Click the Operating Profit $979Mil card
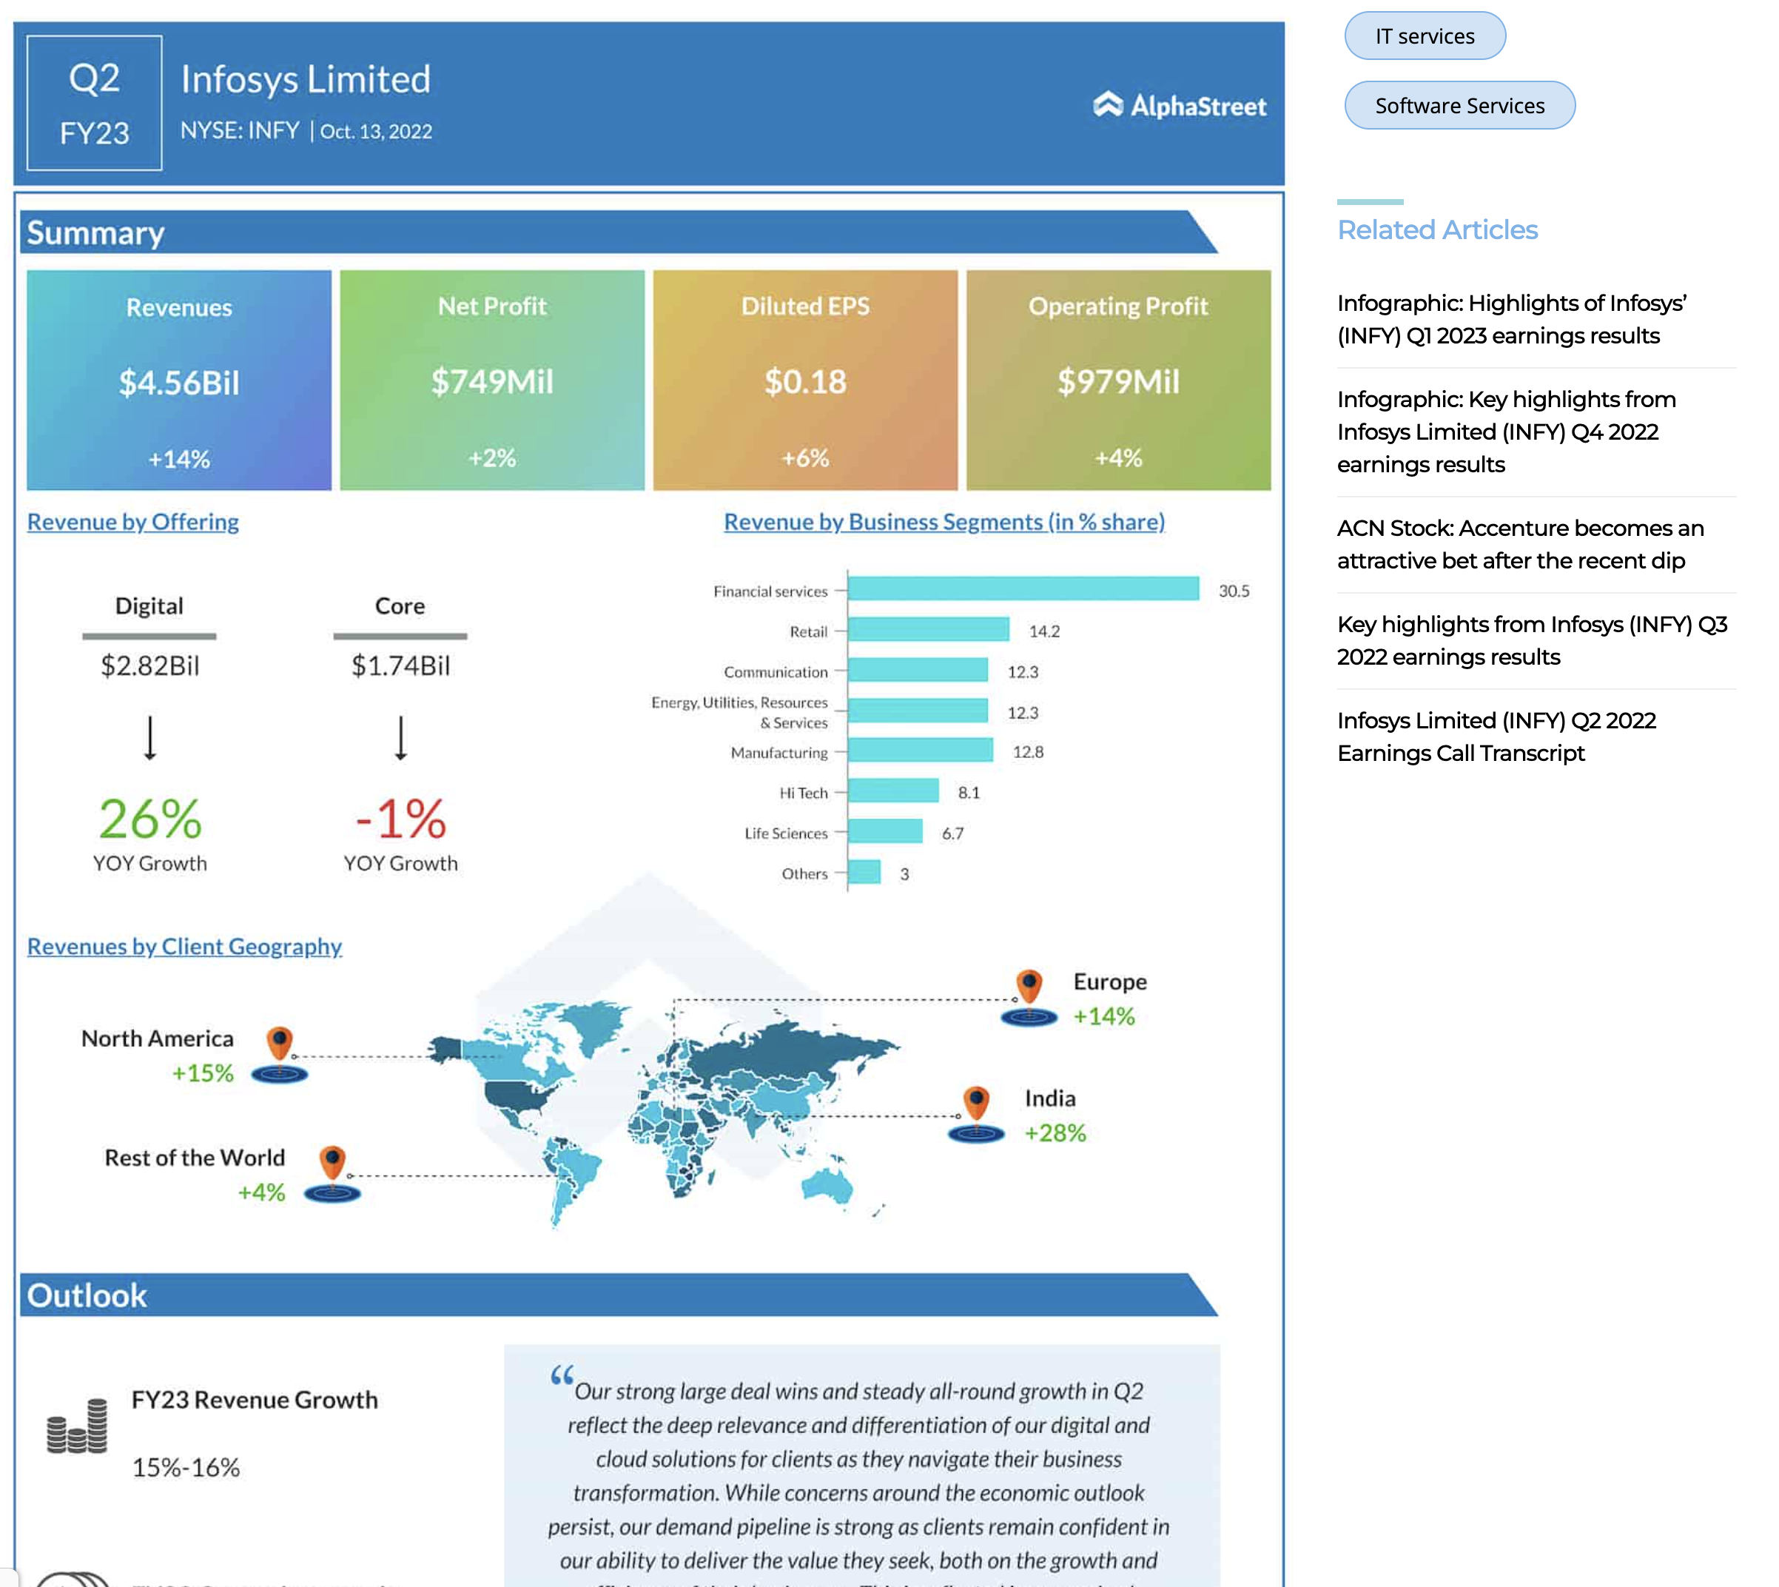The width and height of the screenshot is (1779, 1587). point(1118,380)
